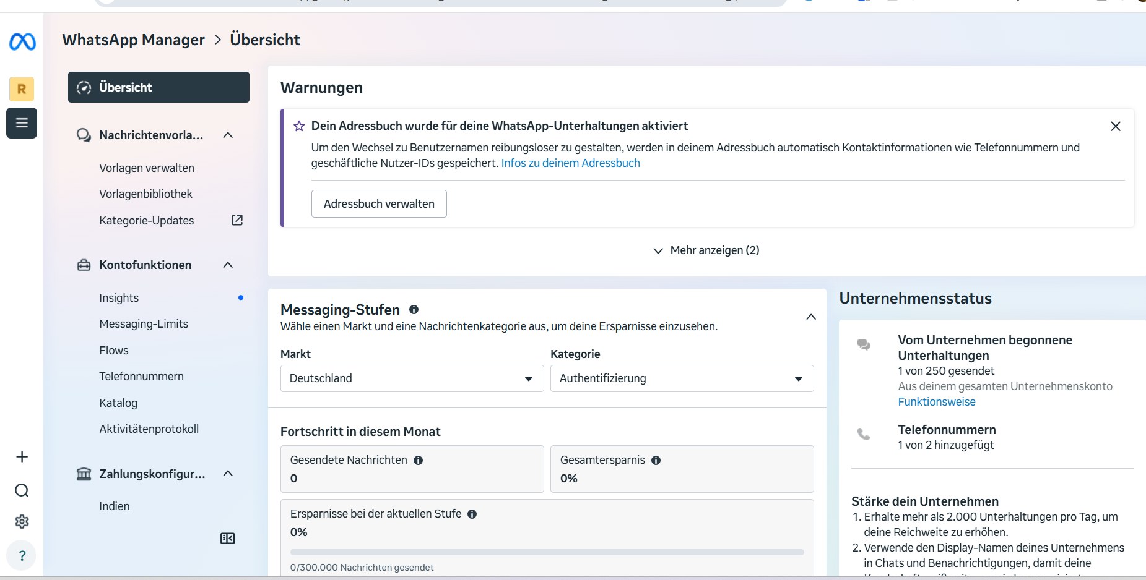Click the 0/300.000 Nachrichten gesendet text
Image resolution: width=1146 pixels, height=580 pixels.
pos(362,568)
